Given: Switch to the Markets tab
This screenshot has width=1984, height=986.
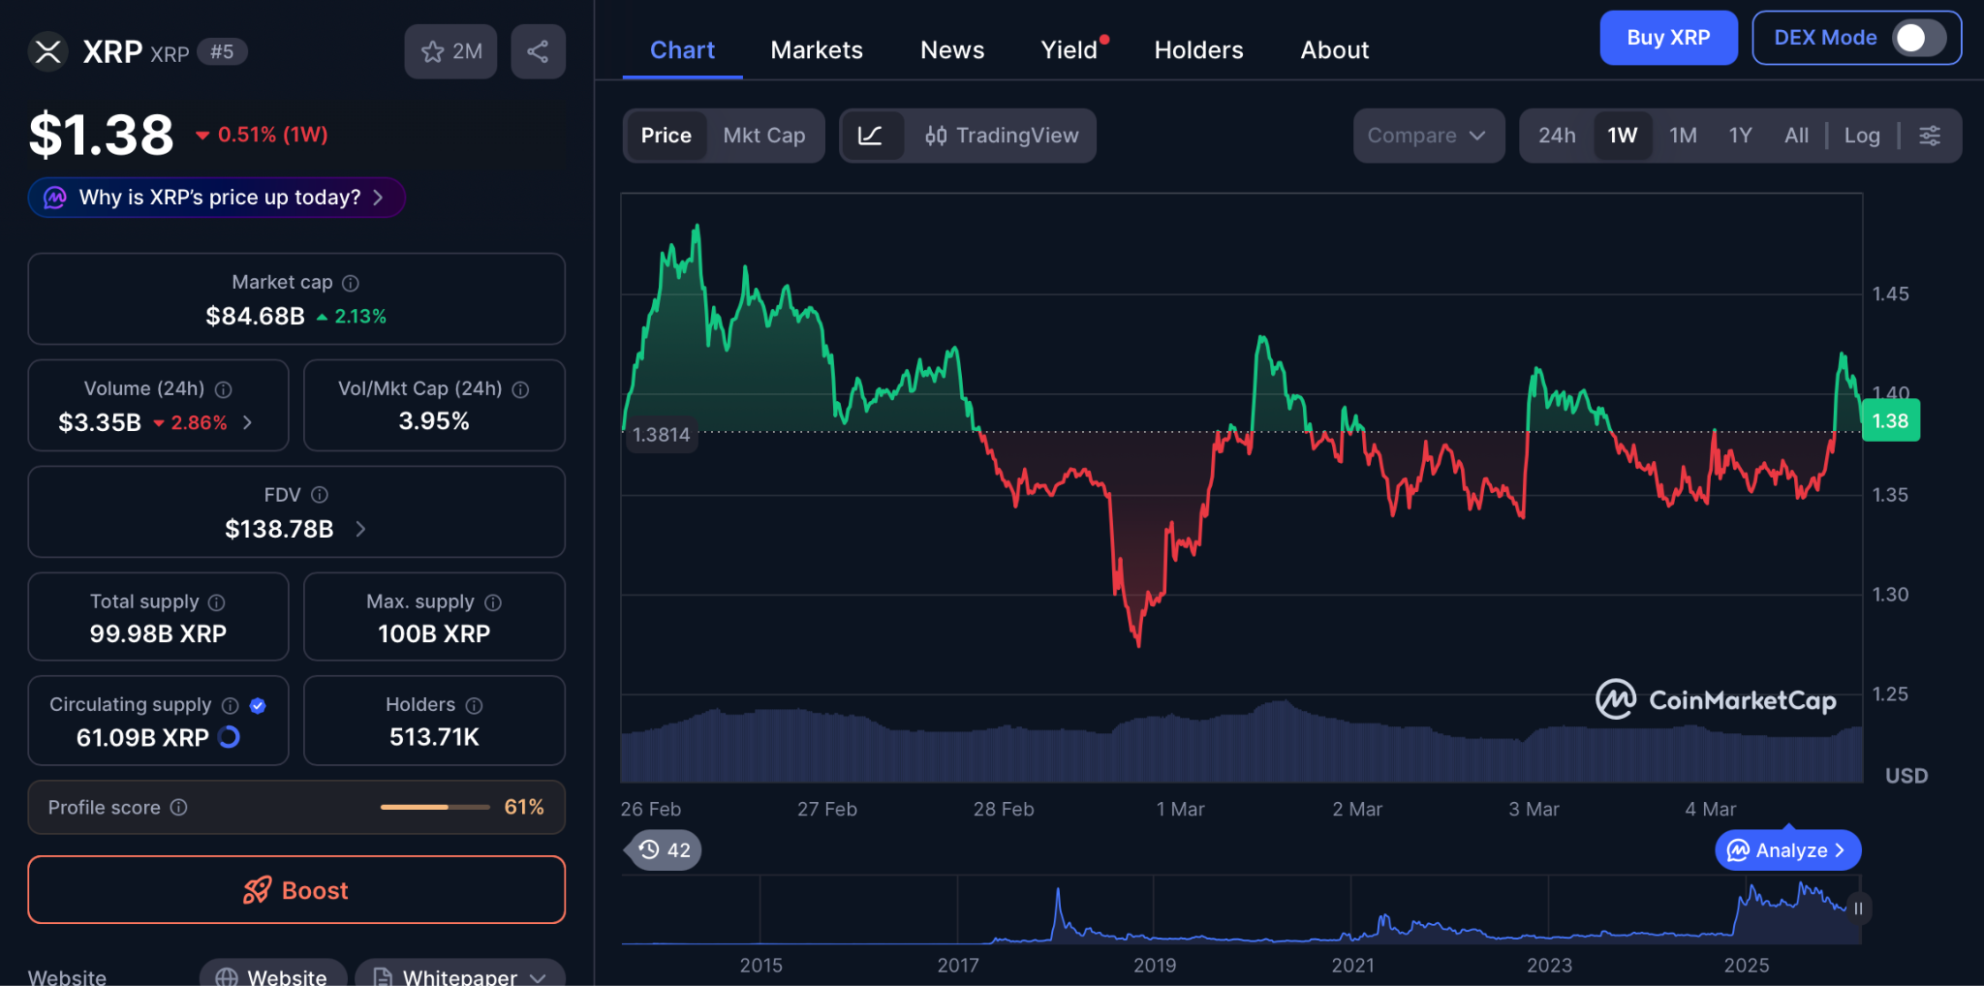Looking at the screenshot, I should point(816,50).
